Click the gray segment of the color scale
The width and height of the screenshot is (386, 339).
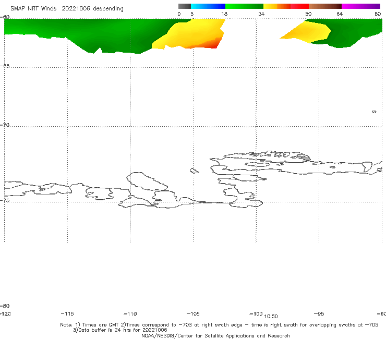[184, 6]
